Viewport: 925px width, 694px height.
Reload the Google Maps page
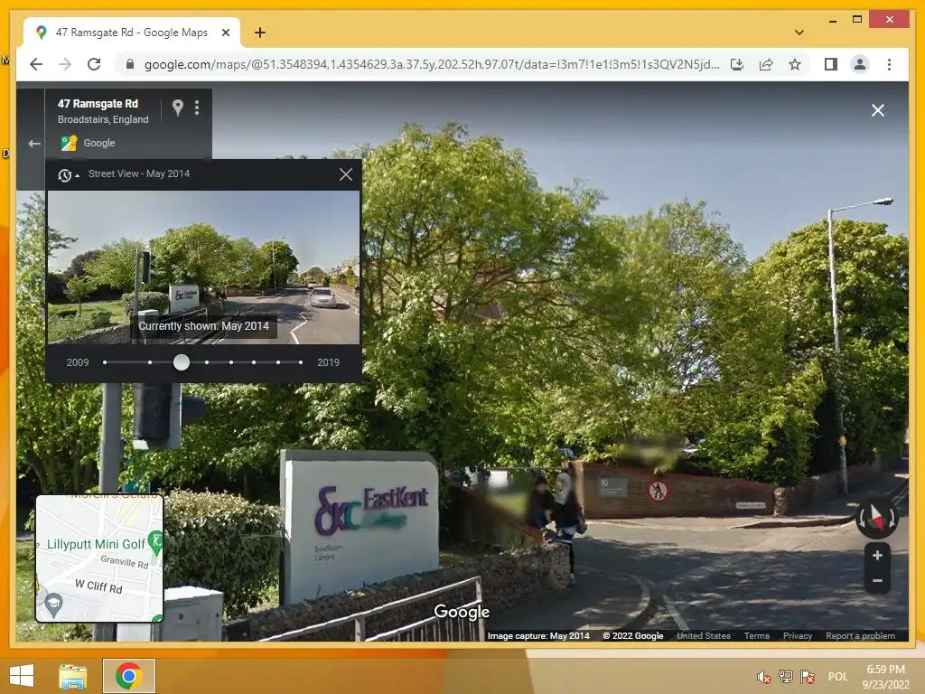pos(94,64)
